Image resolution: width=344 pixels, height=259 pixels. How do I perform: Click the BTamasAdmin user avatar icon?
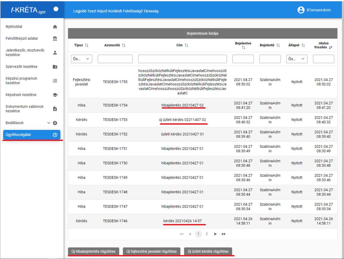301,10
